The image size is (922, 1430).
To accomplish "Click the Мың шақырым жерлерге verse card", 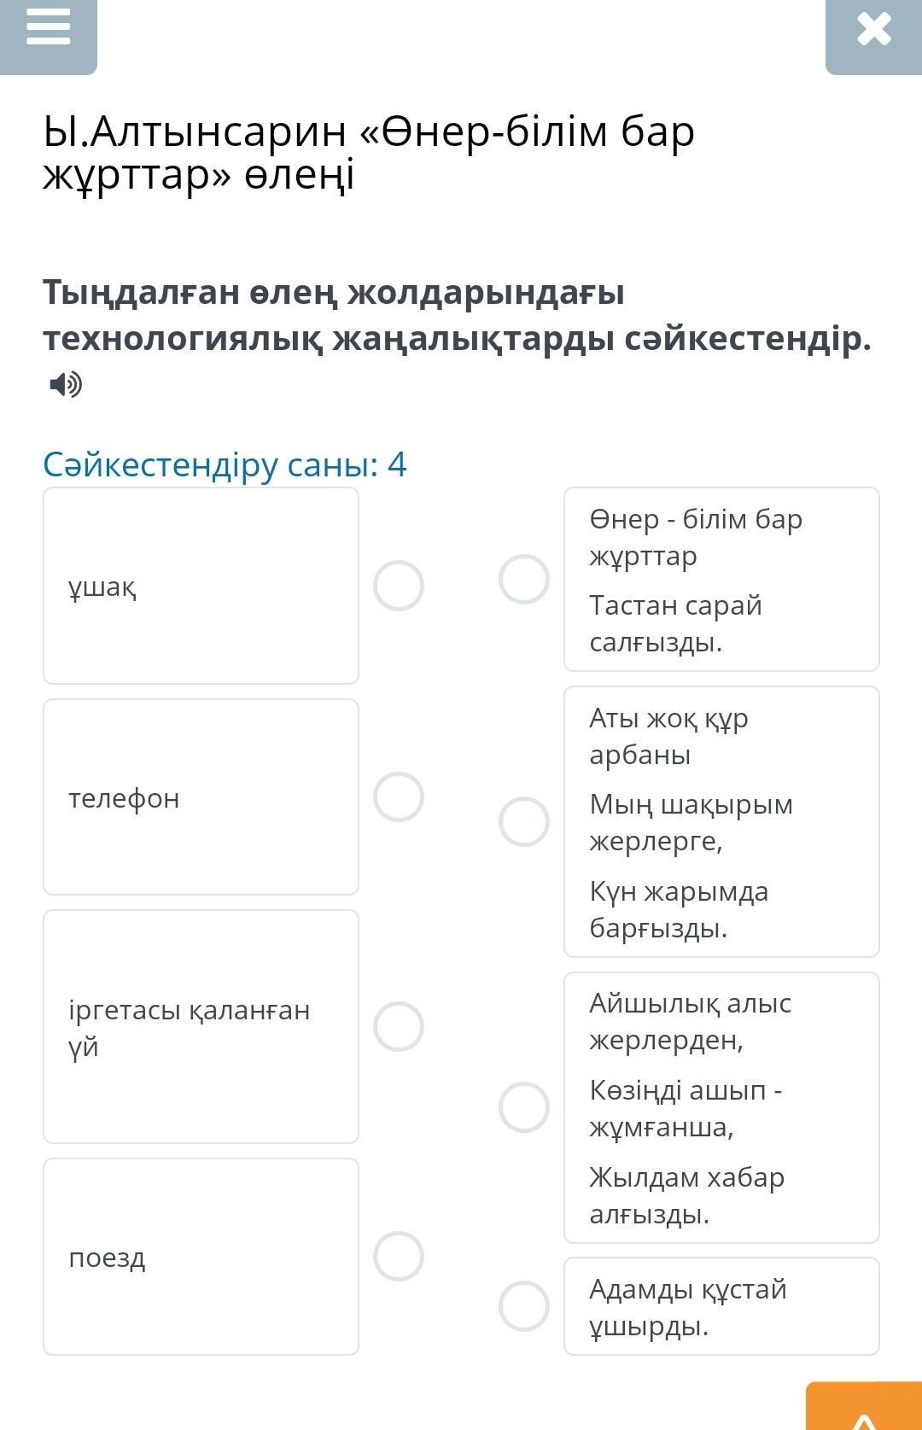I will click(x=721, y=821).
